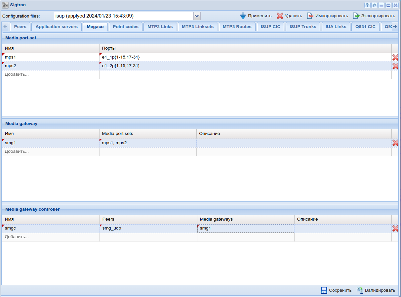
Task: Click the Экспортировать export icon
Action: 356,16
